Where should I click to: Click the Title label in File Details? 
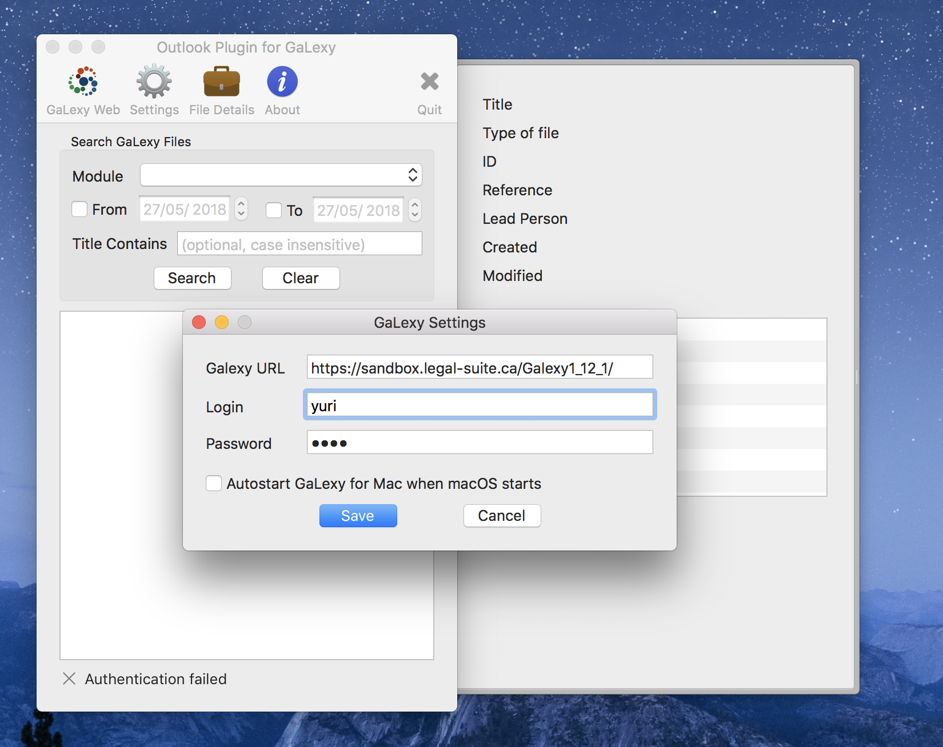coord(497,105)
